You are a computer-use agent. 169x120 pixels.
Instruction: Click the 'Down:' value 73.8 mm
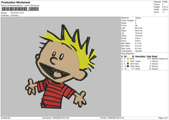click(139, 36)
